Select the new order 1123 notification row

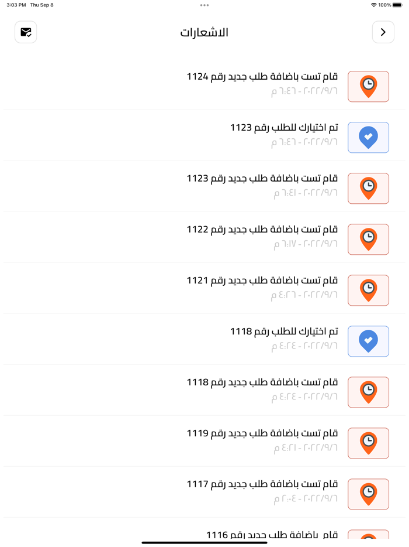(x=245, y=186)
